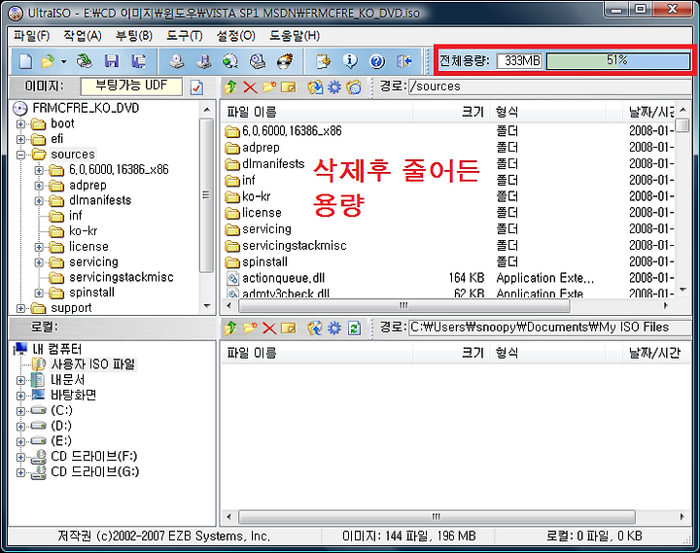Expand the efi folder in tree

20,139
